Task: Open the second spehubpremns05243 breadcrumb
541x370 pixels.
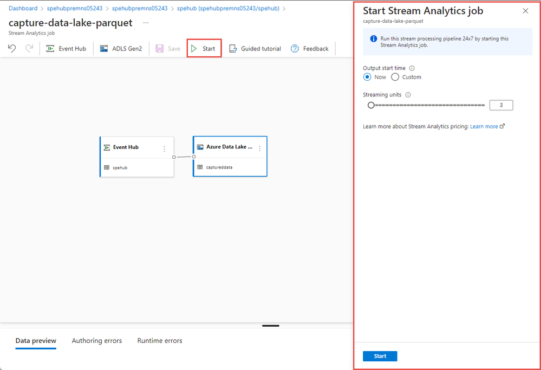Action: pos(140,8)
